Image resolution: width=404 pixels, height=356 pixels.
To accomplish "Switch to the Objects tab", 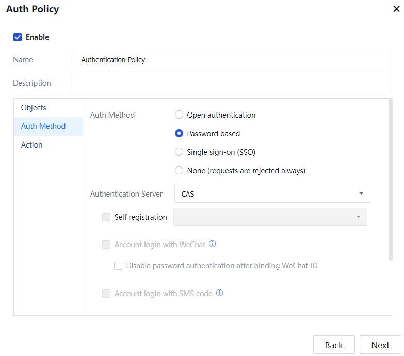I will [x=34, y=108].
